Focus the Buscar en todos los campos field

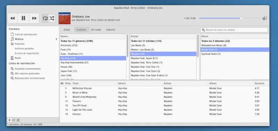pyautogui.click(x=234, y=30)
